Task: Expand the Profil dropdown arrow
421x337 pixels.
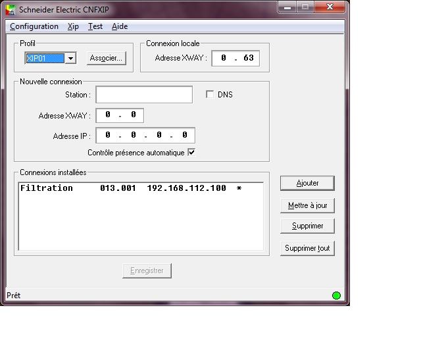Action: 70,58
